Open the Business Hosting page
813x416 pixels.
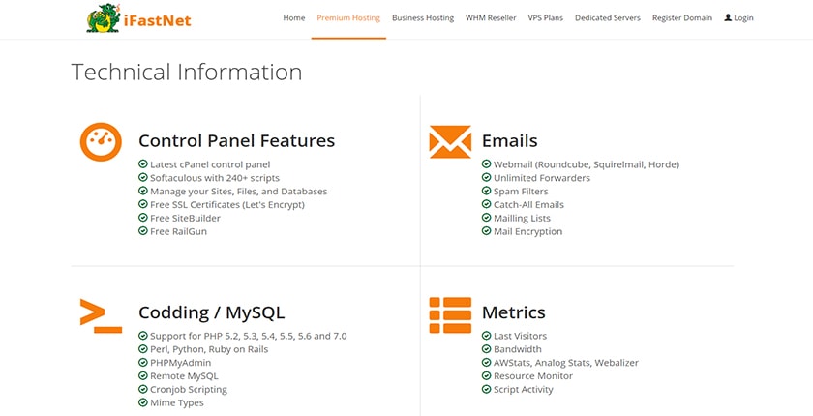423,18
